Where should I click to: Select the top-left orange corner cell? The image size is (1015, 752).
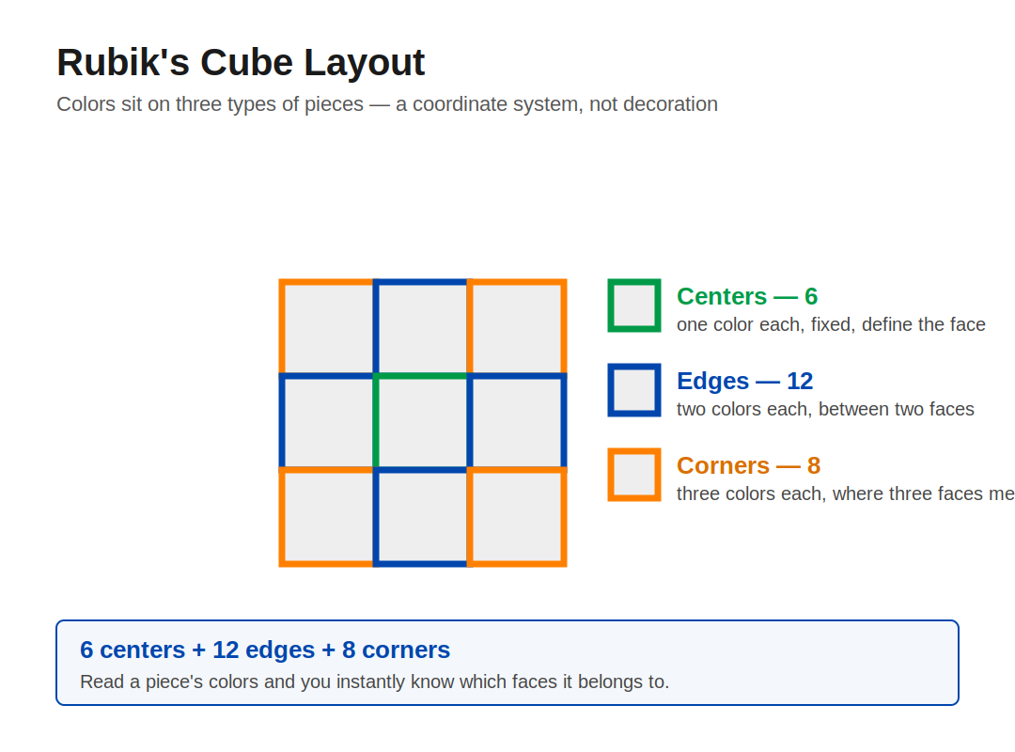[329, 329]
